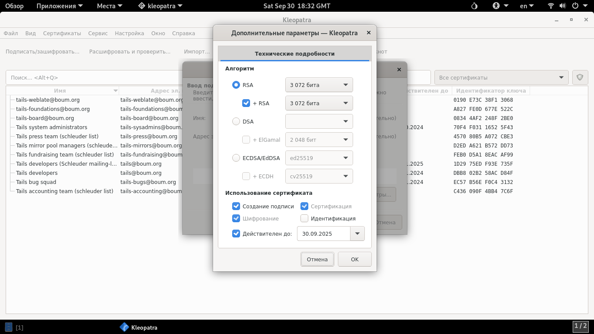Click the Отмена button in parameters dialog
The width and height of the screenshot is (594, 334).
click(x=317, y=259)
